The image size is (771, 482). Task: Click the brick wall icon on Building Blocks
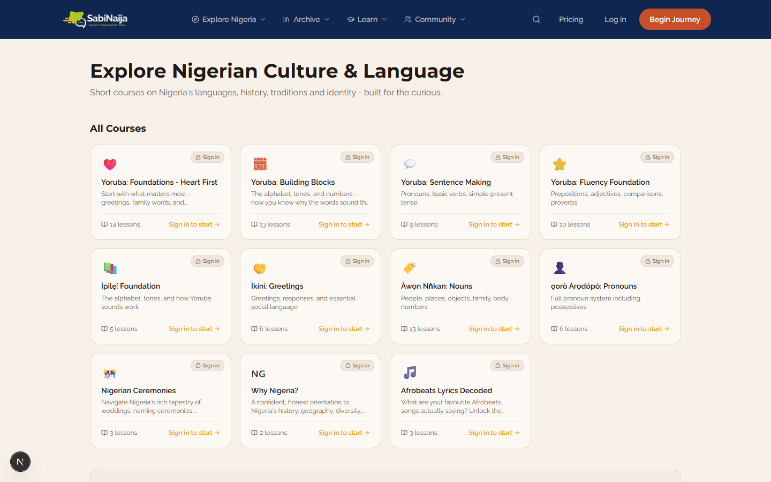[x=260, y=164]
